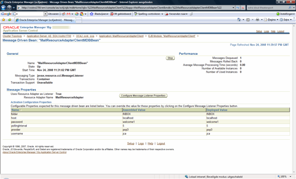Open Gmail from the Google toolbar
The width and height of the screenshot is (296, 179).
[68, 14]
